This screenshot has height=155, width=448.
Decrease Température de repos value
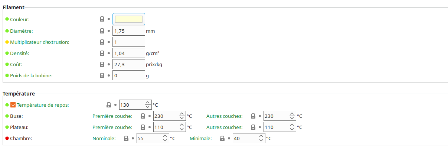coord(148,107)
